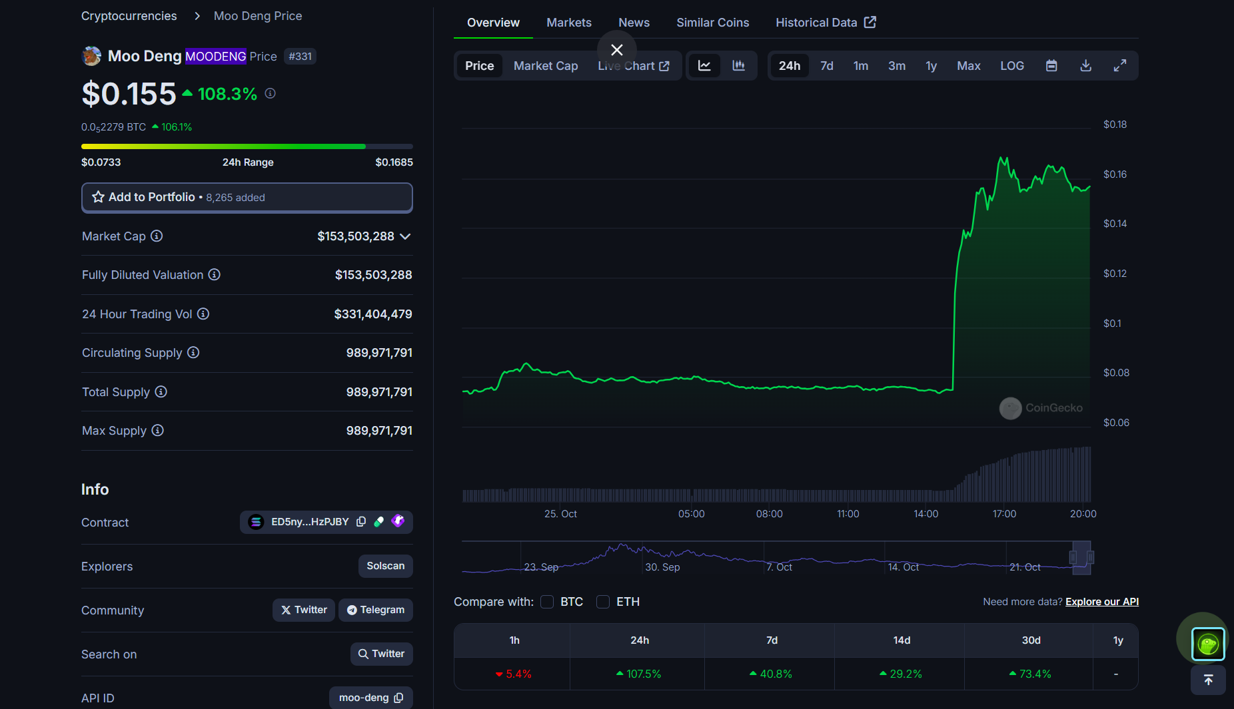The width and height of the screenshot is (1234, 709).
Task: Search Moo Deng on Twitter
Action: pos(381,654)
